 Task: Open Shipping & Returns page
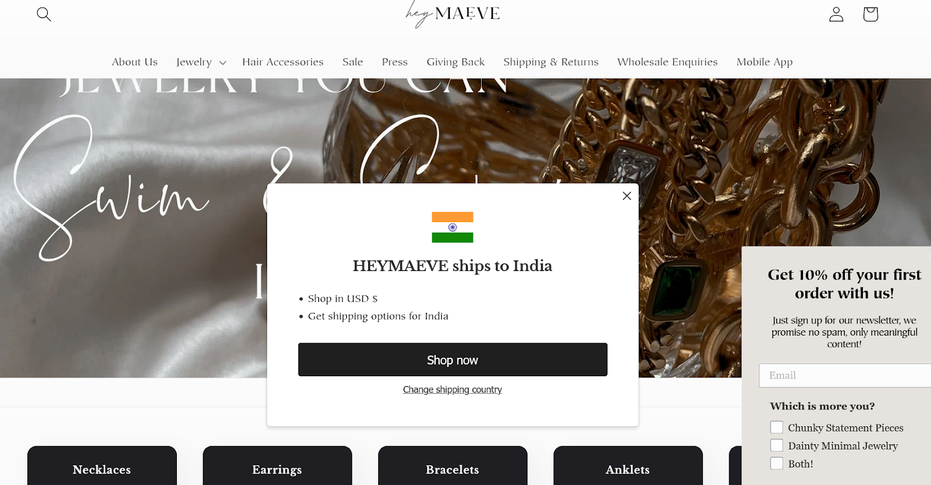point(550,62)
